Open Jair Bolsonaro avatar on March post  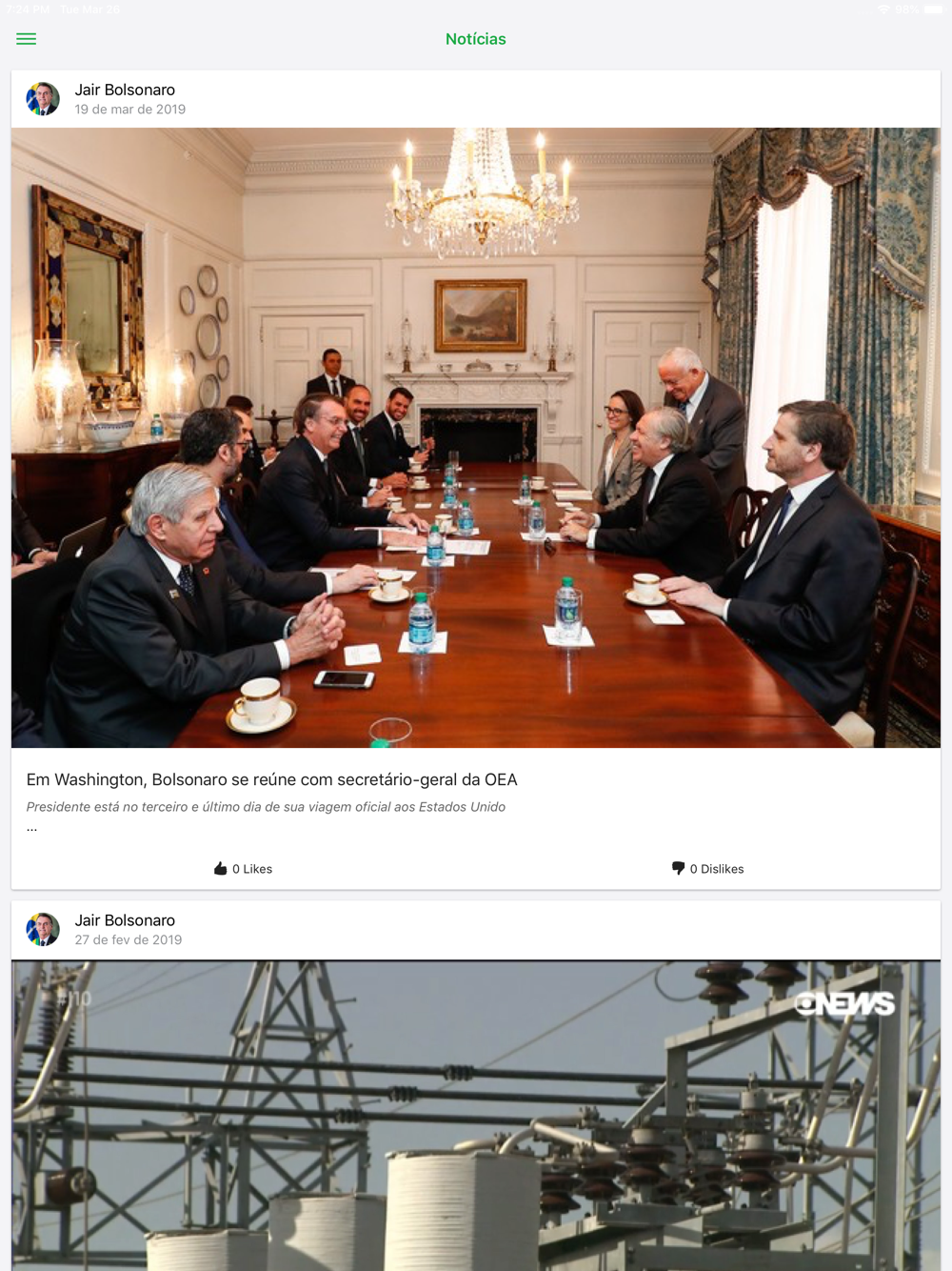pyautogui.click(x=43, y=99)
